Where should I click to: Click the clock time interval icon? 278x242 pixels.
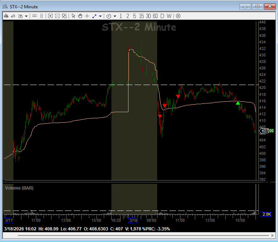(x=109, y=16)
